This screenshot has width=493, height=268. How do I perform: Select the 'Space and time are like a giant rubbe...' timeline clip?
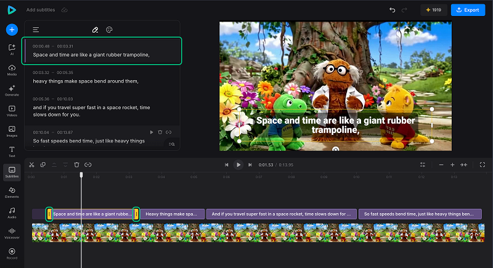click(92, 214)
